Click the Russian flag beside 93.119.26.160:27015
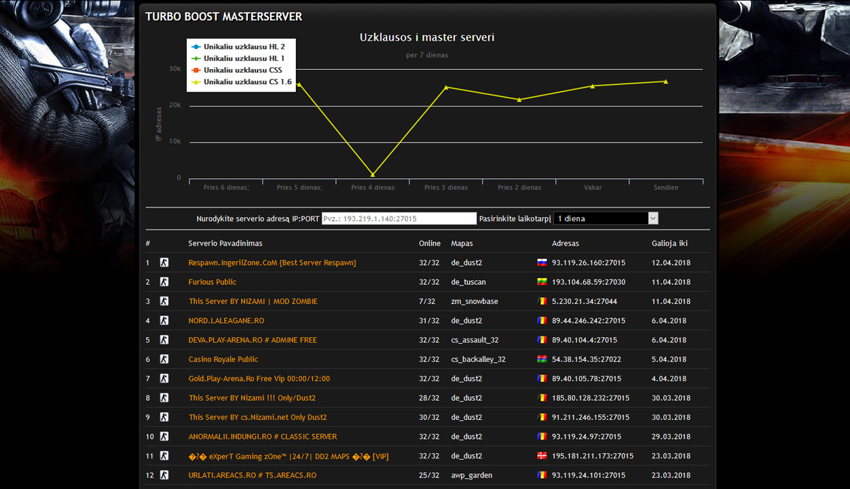Viewport: 850px width, 489px height. click(x=542, y=262)
